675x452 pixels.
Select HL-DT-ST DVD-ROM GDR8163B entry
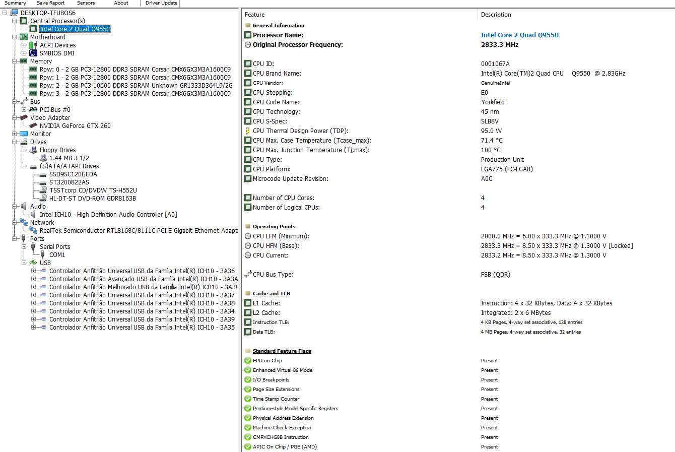click(93, 199)
